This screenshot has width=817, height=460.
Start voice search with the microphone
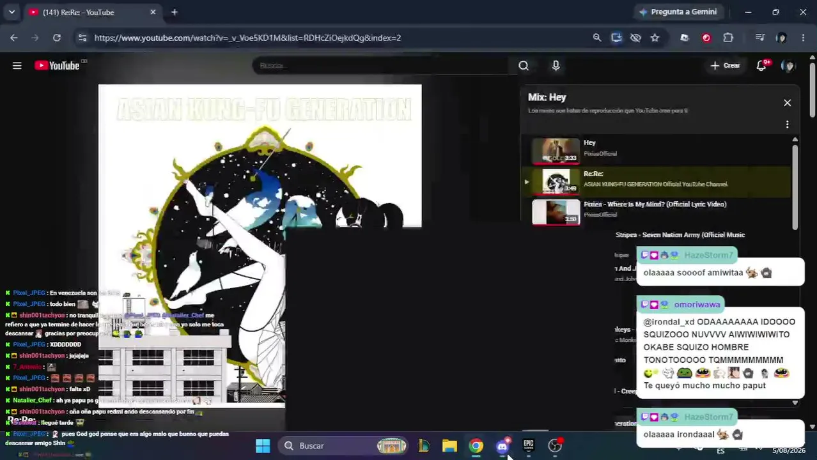coord(556,65)
